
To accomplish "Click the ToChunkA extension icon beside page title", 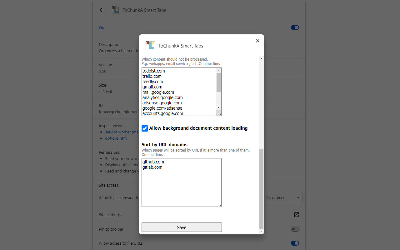I will tap(115, 10).
